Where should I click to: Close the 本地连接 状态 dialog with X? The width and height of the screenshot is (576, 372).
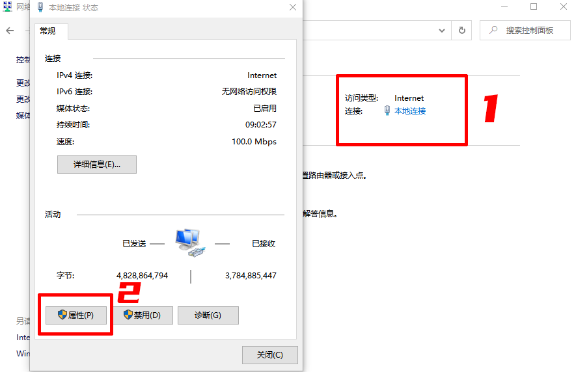point(292,8)
